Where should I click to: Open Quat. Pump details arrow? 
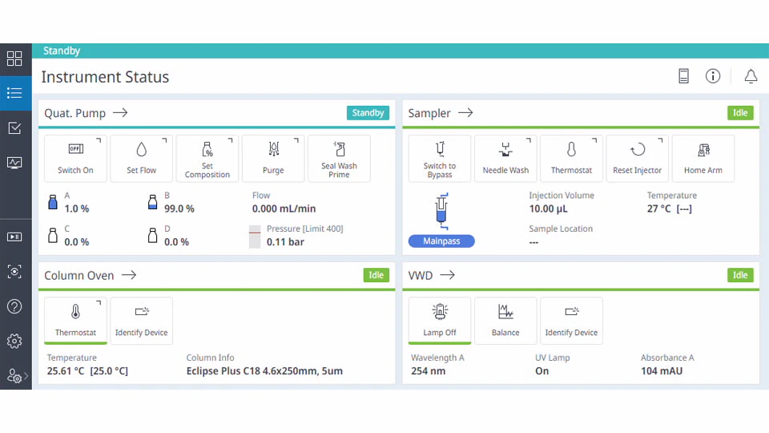(x=120, y=113)
